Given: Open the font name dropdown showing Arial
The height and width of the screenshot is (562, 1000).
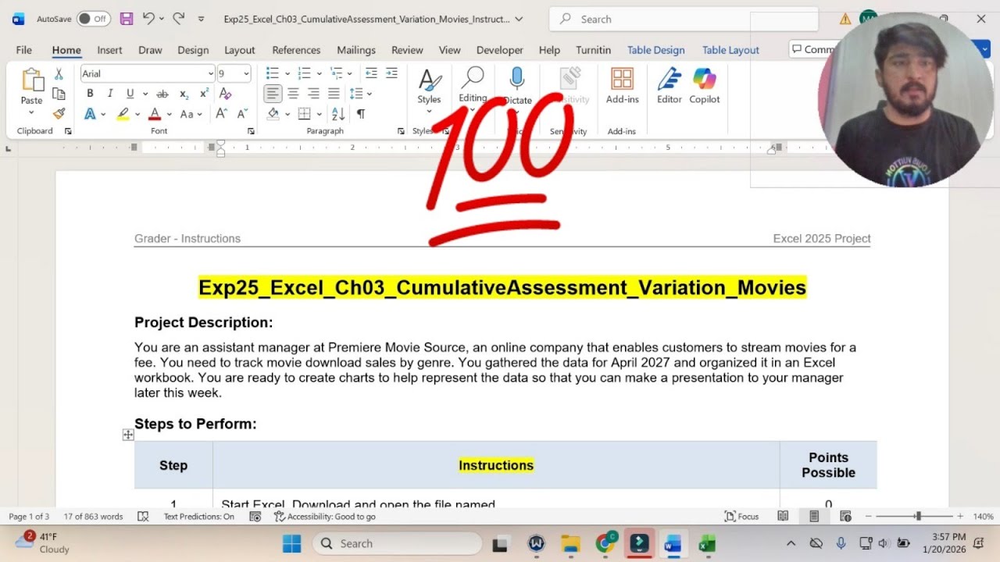Looking at the screenshot, I should click(x=210, y=73).
